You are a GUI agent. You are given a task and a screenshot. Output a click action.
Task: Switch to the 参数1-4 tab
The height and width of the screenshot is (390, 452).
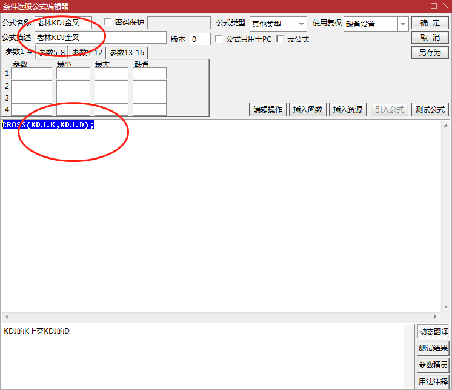(x=19, y=52)
